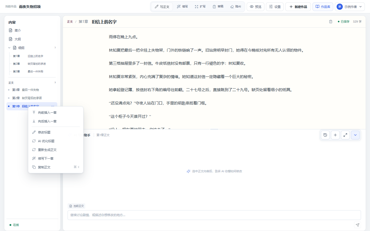Click the paragraph beginning 第三格抽屉里多了一封信
This screenshot has width=370, height=231.
(x=178, y=63)
